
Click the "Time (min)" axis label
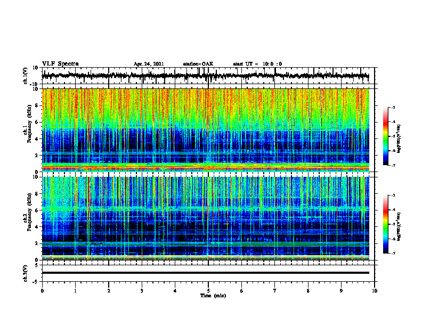coord(213,296)
